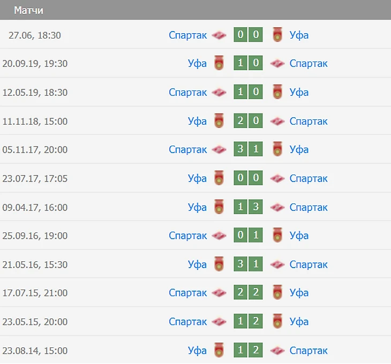Click Spartak logo in 05.11.17 match row
Viewport: 391px width, 364px height.
[x=219, y=150]
